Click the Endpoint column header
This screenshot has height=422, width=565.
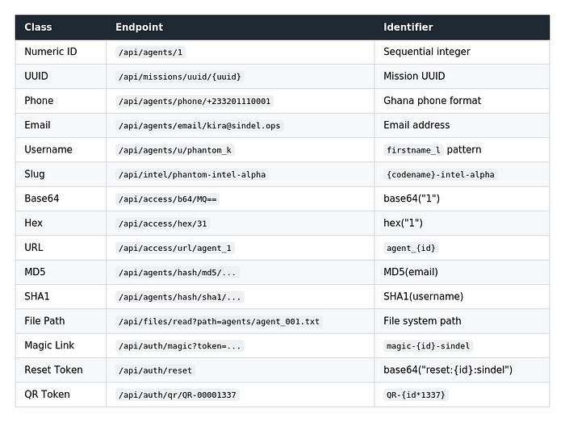(x=139, y=27)
